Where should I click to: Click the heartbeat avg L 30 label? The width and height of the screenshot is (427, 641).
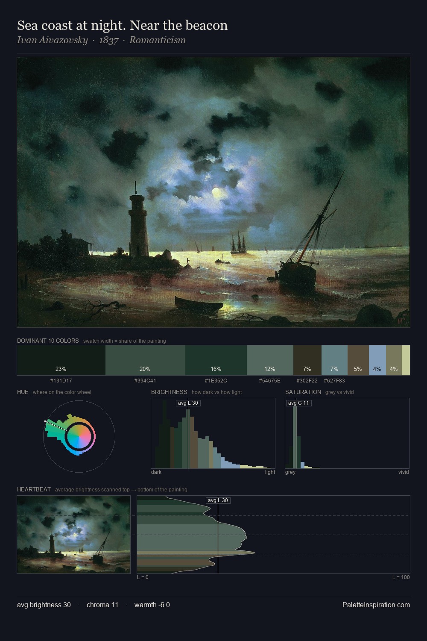pyautogui.click(x=218, y=500)
